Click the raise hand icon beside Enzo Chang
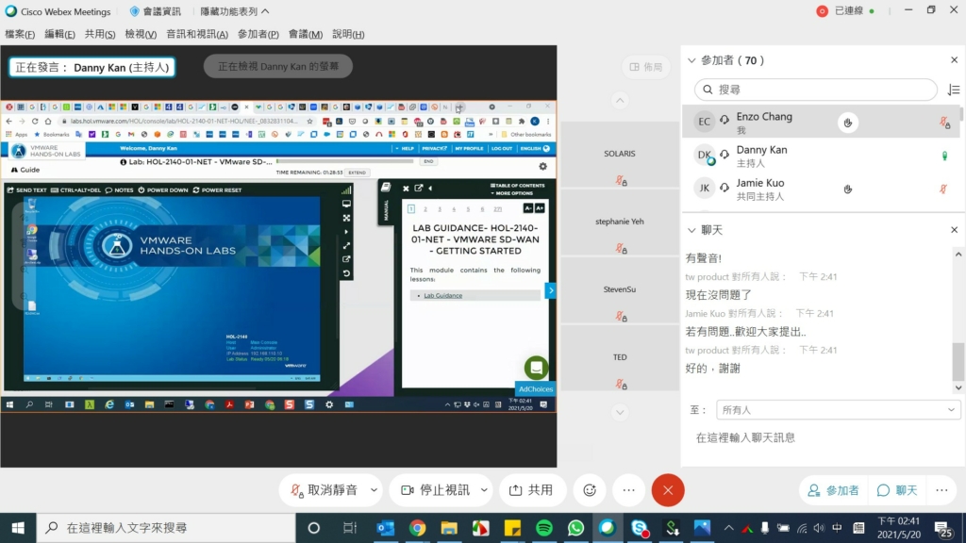 (x=848, y=123)
